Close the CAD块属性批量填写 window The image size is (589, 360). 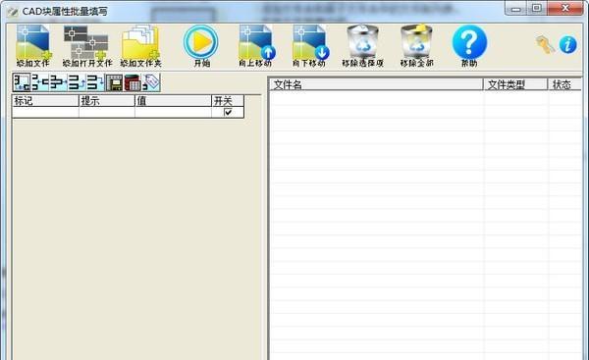coord(565,8)
